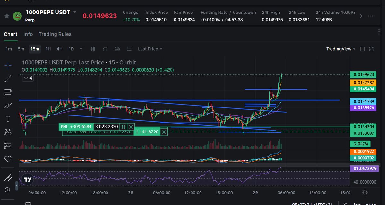Viewport: 385px width, 205px height.
Task: Click the gauge dashboard icon in toolbar
Action: 117,49
